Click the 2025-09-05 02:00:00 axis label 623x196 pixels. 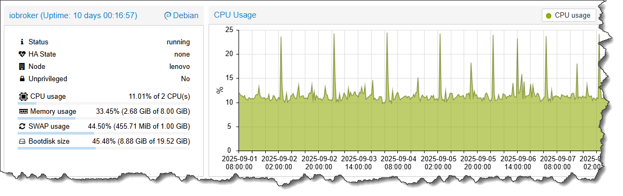click(437, 163)
